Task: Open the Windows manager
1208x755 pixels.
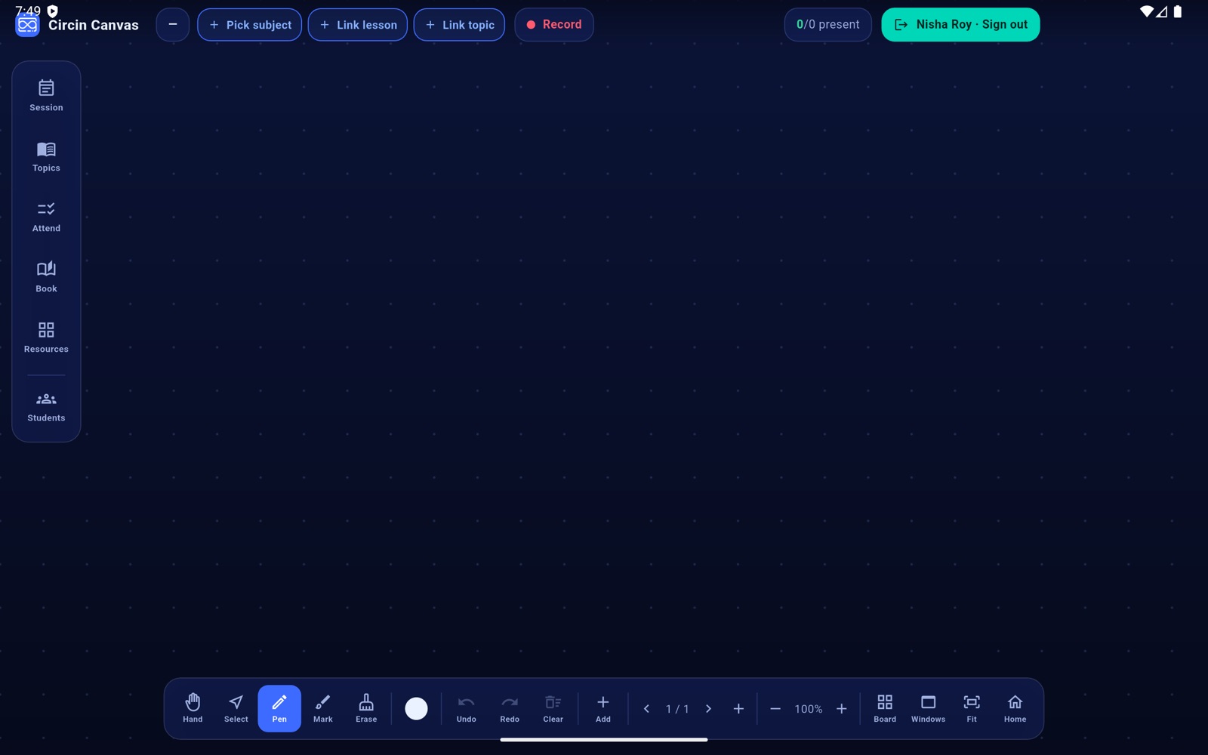Action: tap(928, 708)
